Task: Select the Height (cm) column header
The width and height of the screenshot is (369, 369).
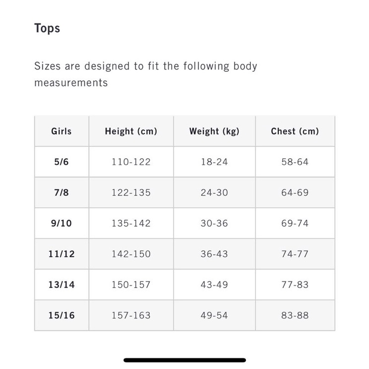Action: (x=131, y=131)
